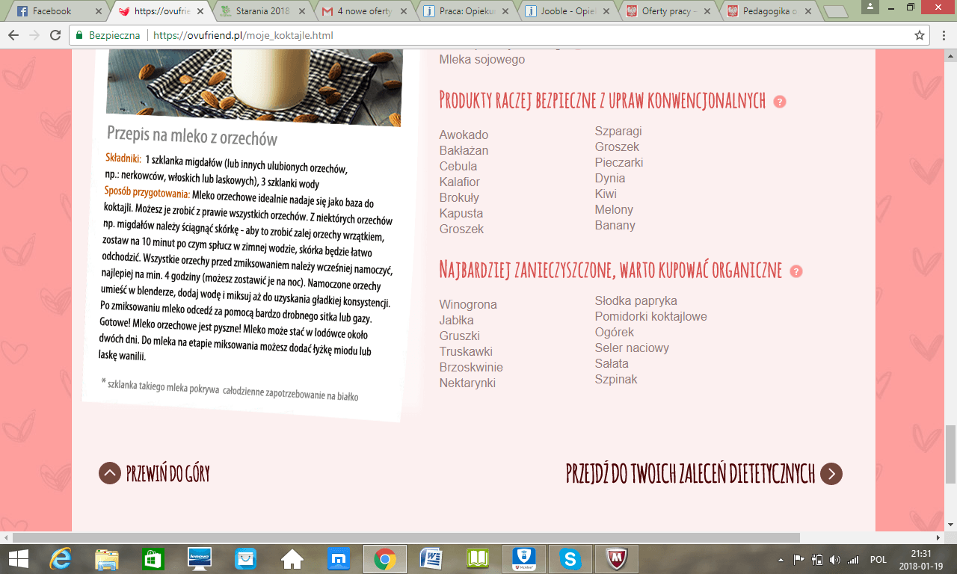Image resolution: width=957 pixels, height=574 pixels.
Task: Open the Chrome three-dot menu
Action: click(944, 35)
